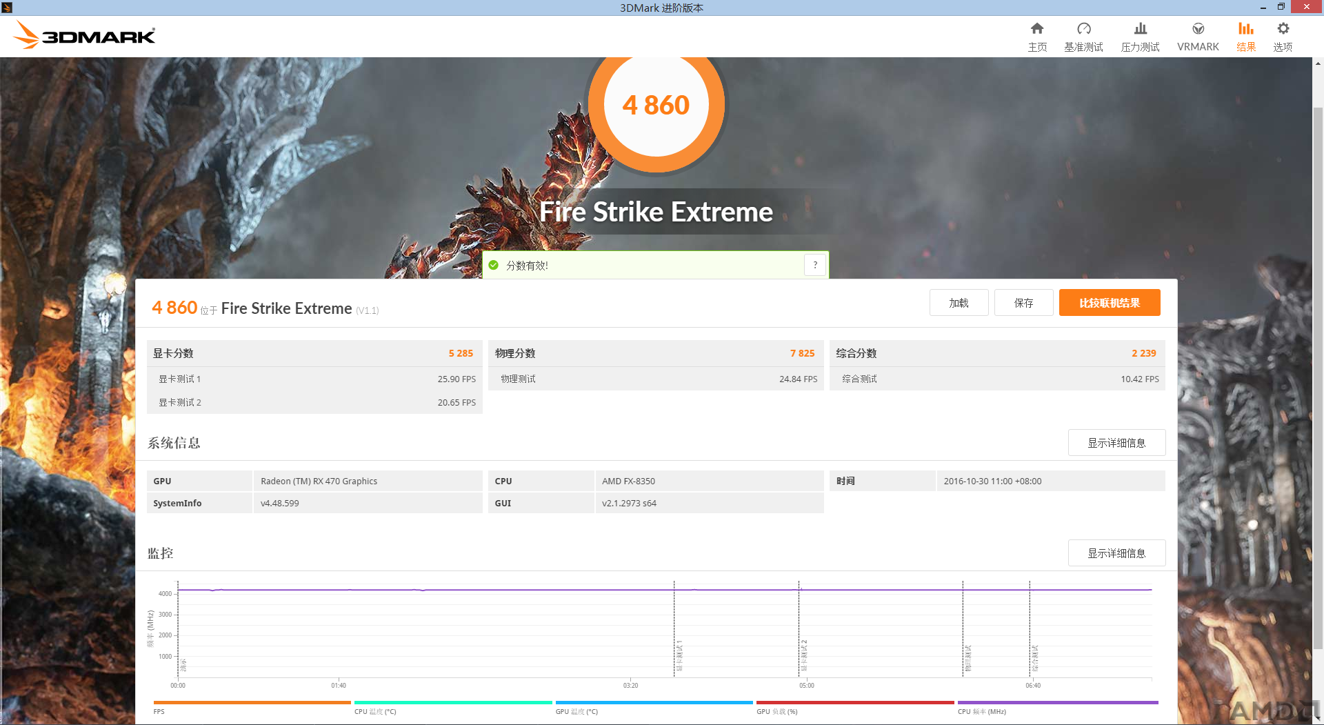Click the 显卡测试 2 20.65 FPS row

pyautogui.click(x=314, y=402)
